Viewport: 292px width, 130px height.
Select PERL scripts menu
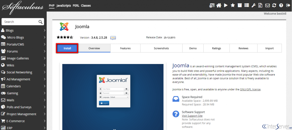click(x=76, y=6)
